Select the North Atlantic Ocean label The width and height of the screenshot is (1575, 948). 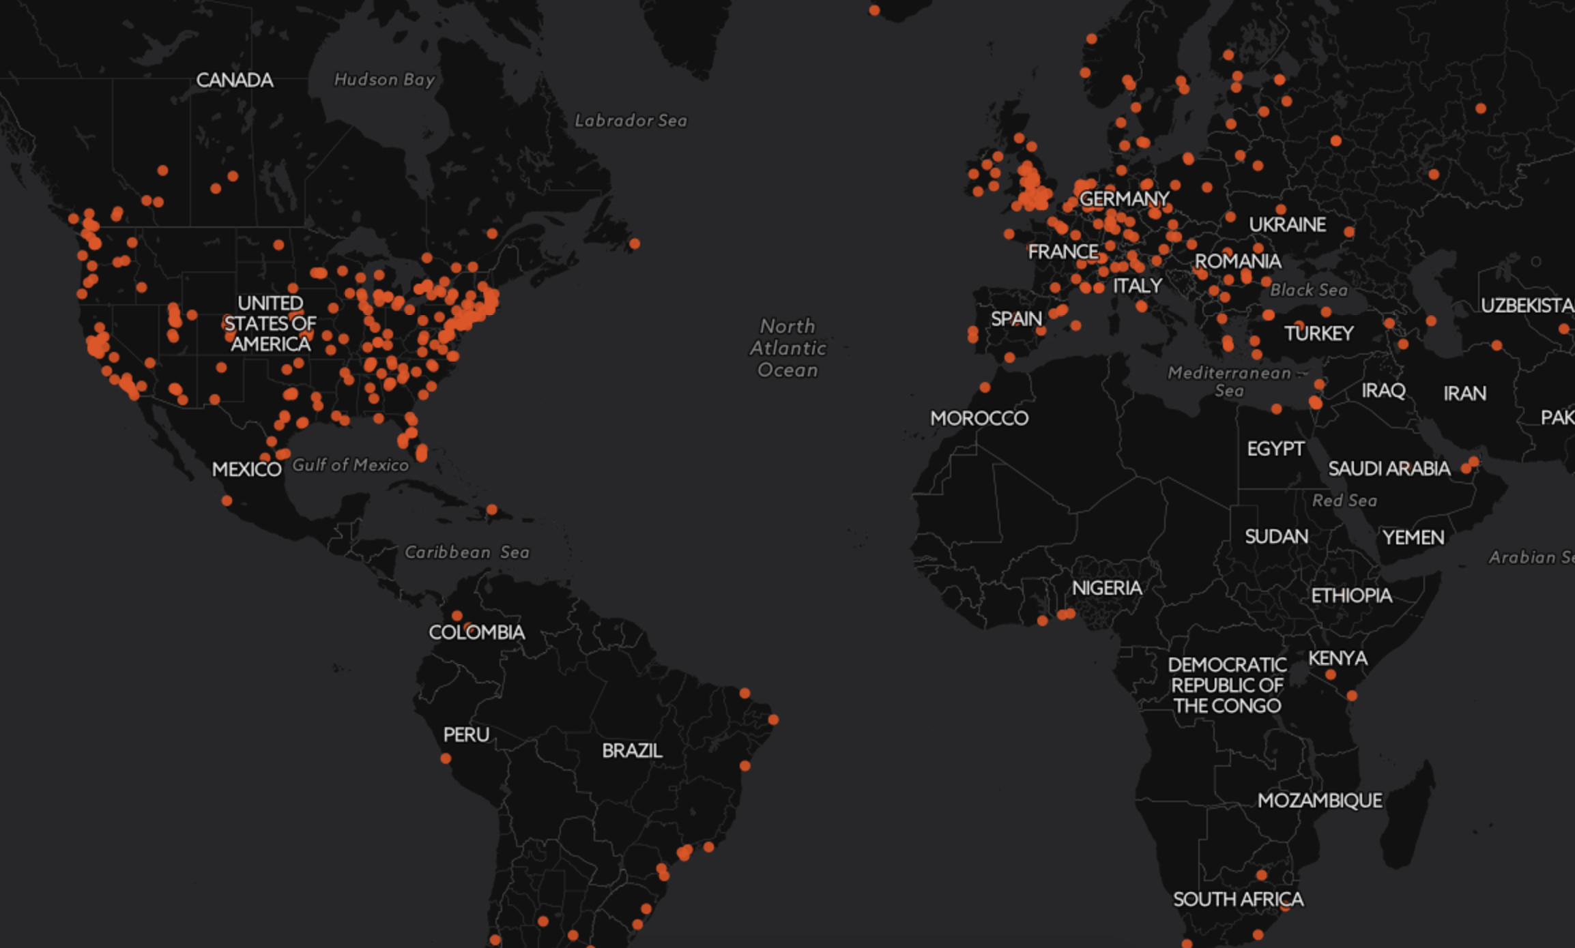(788, 348)
